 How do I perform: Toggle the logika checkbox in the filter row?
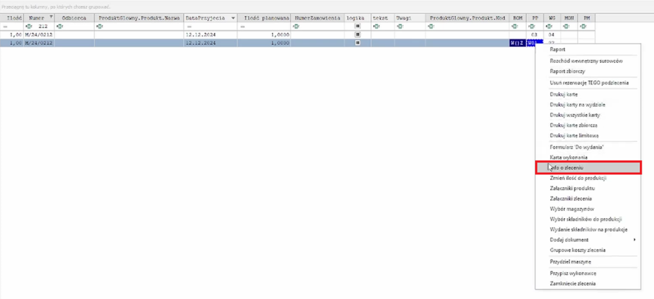358,26
